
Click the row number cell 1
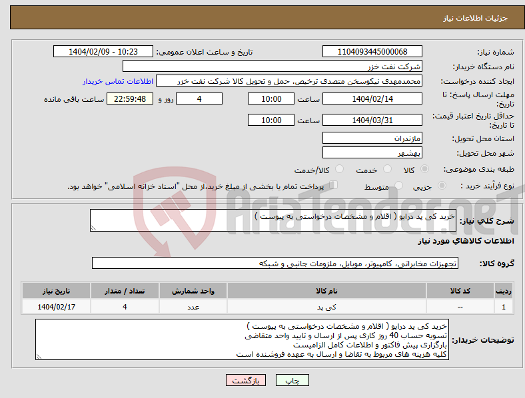(x=504, y=307)
